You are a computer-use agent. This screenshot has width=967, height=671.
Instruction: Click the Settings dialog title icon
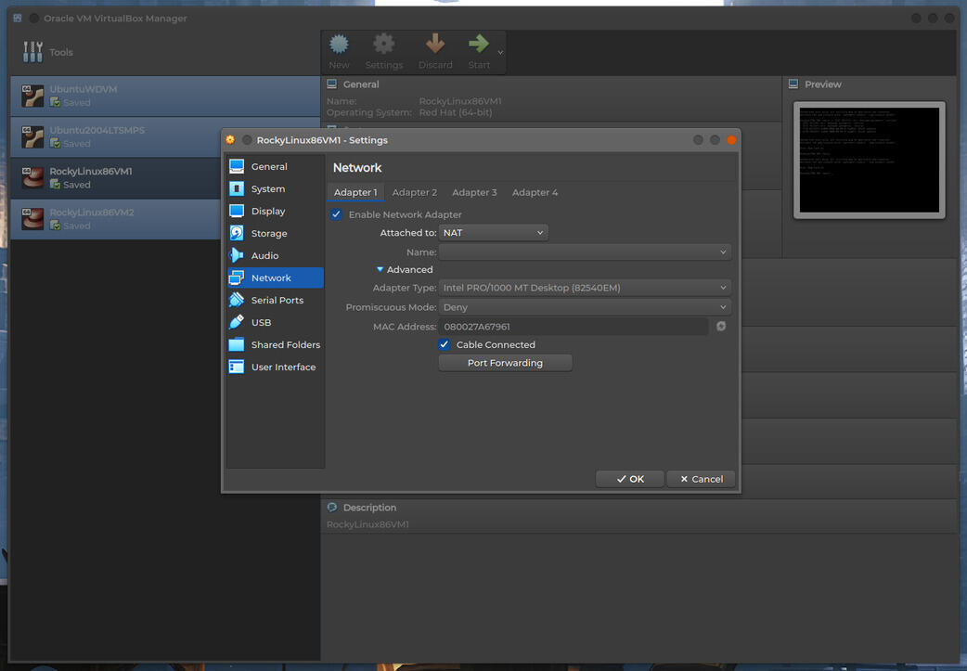tap(230, 140)
